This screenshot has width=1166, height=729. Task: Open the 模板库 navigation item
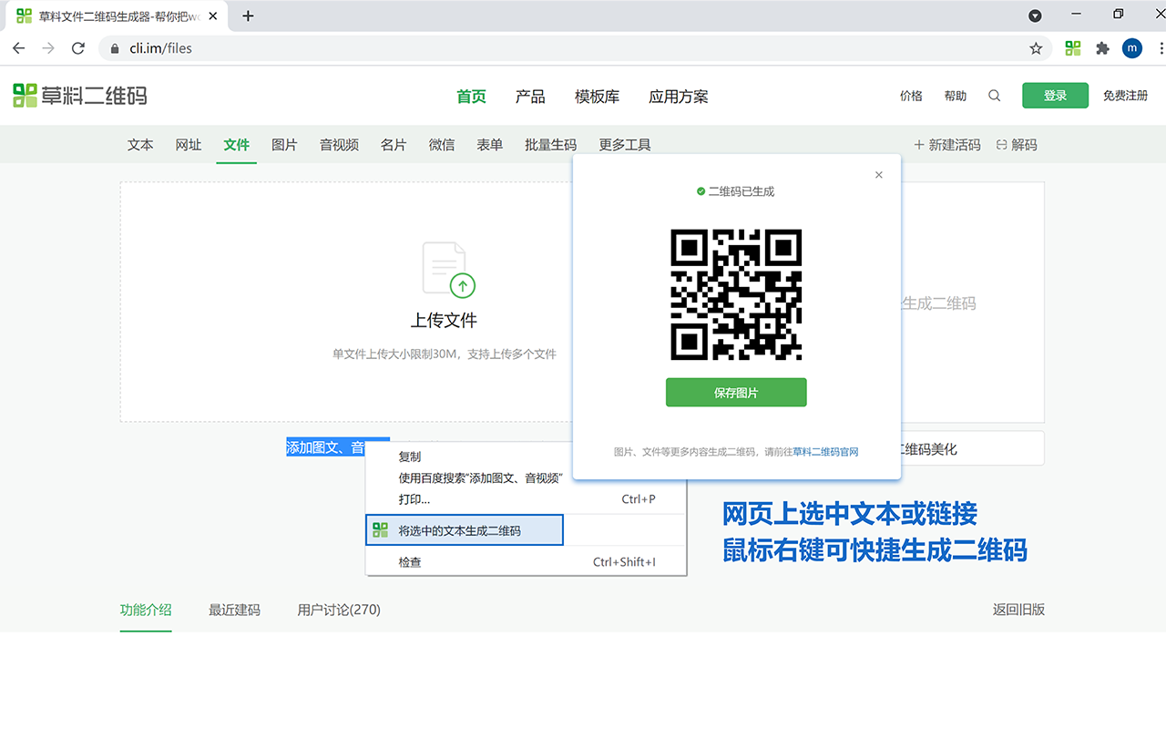click(x=596, y=96)
